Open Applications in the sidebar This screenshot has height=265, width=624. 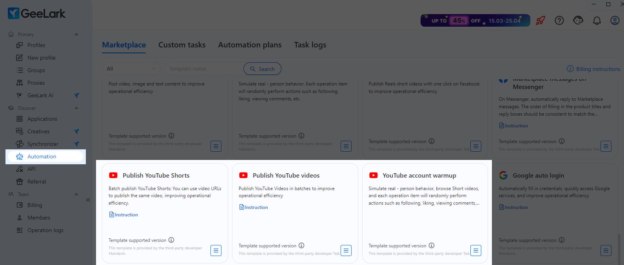coord(42,119)
